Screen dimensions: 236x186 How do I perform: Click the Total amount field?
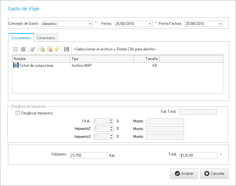199,155
